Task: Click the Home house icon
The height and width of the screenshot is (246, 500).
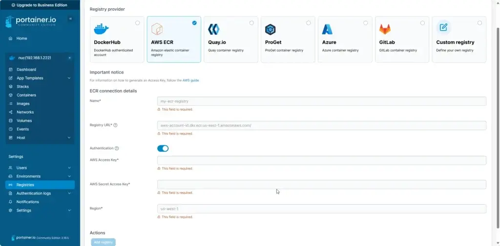Action: point(11,38)
